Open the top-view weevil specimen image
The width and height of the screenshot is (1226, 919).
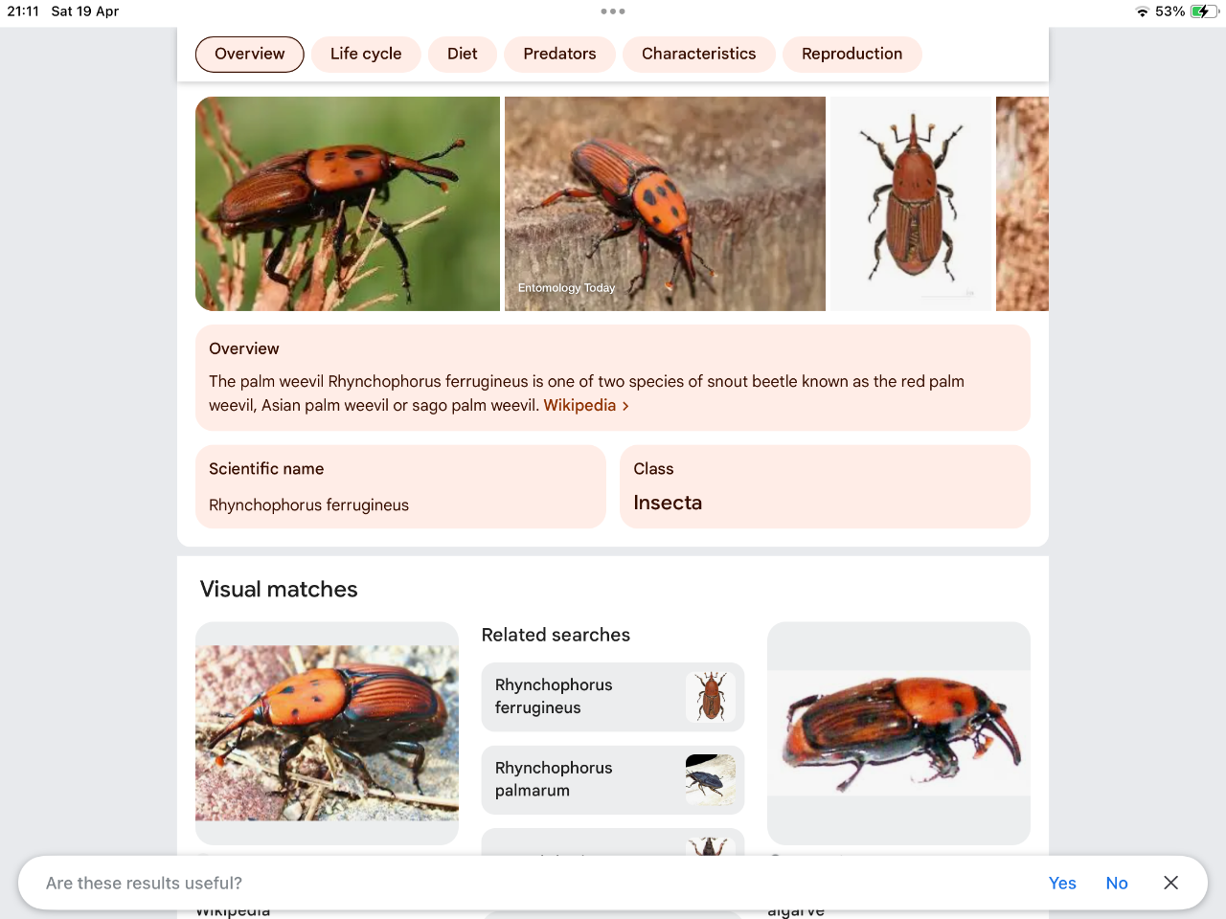pos(911,204)
